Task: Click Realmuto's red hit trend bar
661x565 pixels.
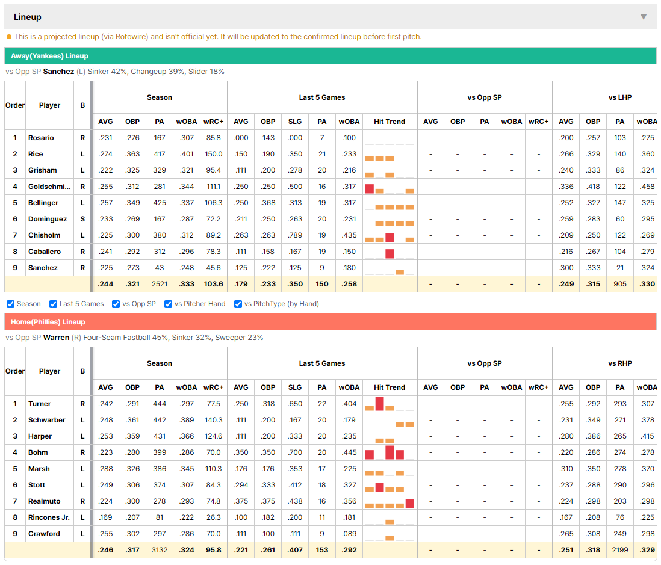Action: [410, 504]
